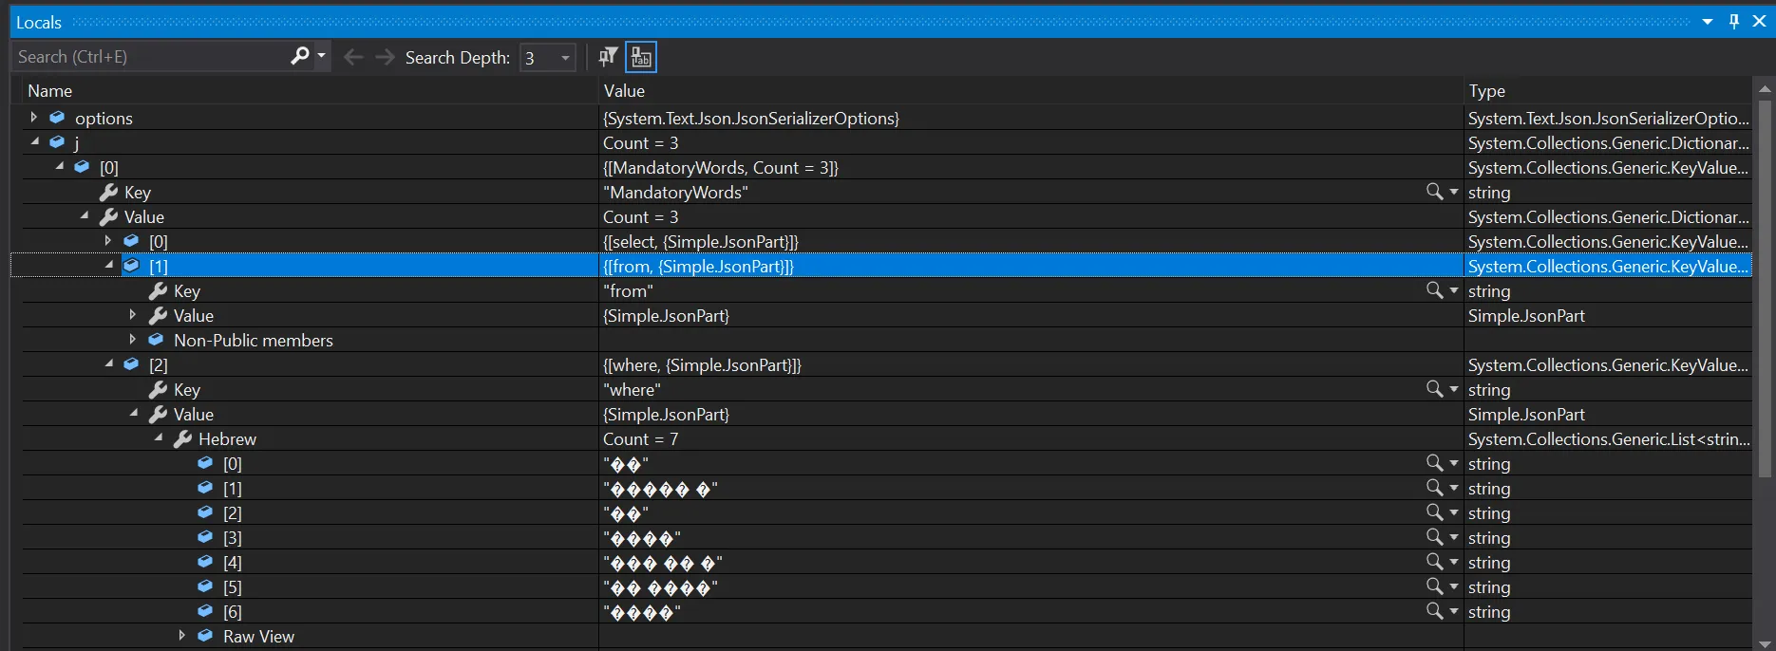Image resolution: width=1776 pixels, height=651 pixels.
Task: Select the Hebrew type System.Collections.Generic.List<strin...
Action: tap(1609, 439)
